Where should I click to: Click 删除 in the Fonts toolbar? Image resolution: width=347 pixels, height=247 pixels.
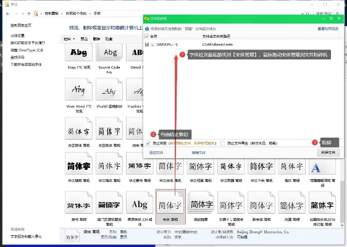[96, 39]
